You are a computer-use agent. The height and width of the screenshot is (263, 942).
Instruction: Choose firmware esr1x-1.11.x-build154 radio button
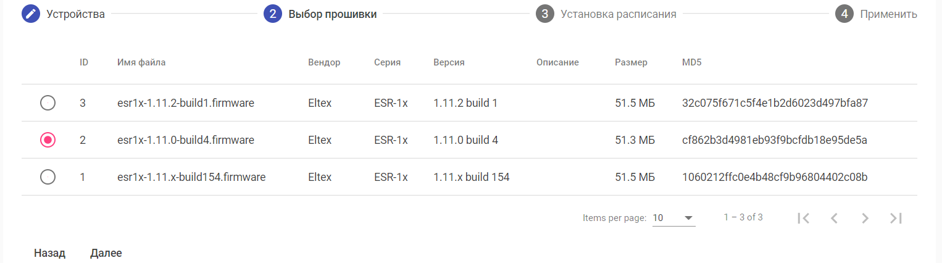pos(48,177)
